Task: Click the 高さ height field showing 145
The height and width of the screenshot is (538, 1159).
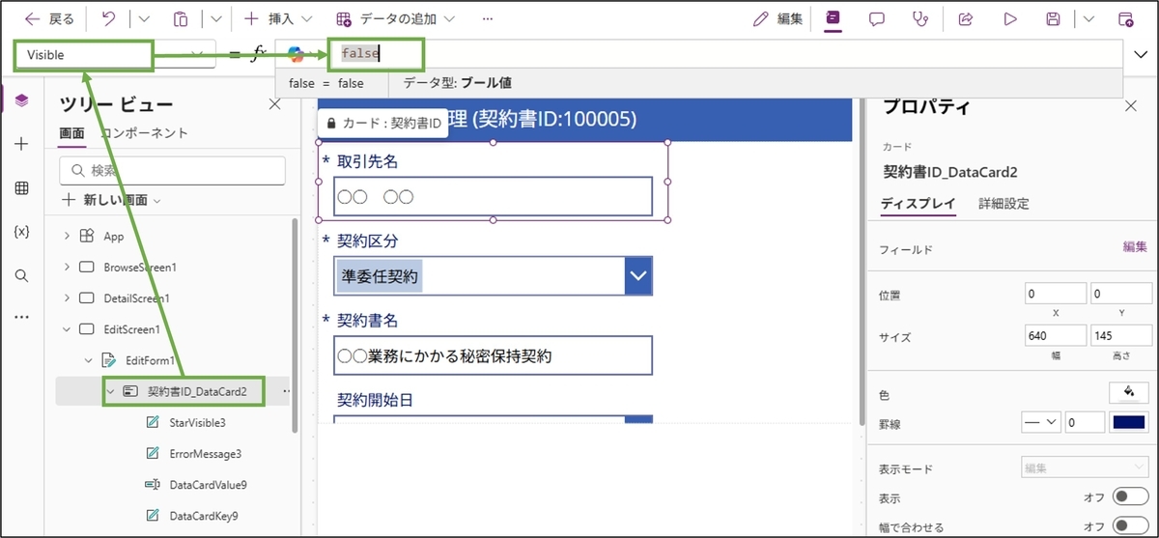Action: pyautogui.click(x=1120, y=336)
